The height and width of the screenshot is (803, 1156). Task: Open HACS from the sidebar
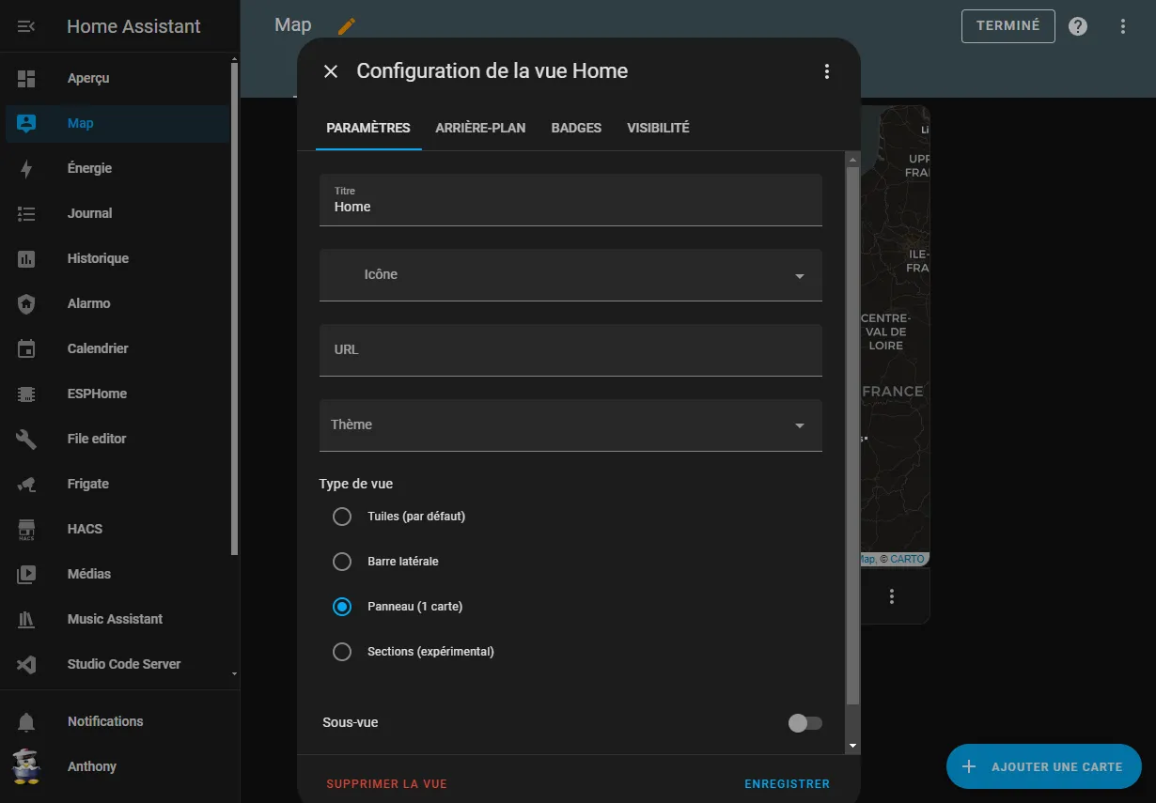84,529
